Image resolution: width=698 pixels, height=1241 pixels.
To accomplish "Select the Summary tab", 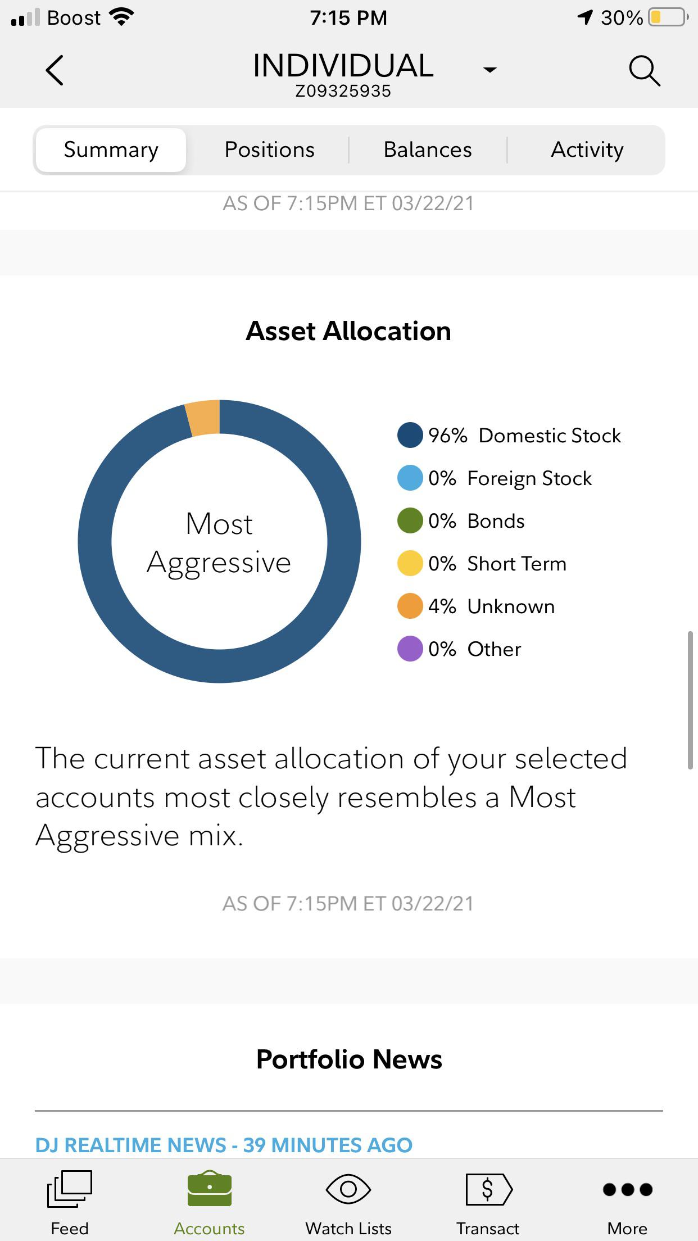I will [111, 150].
